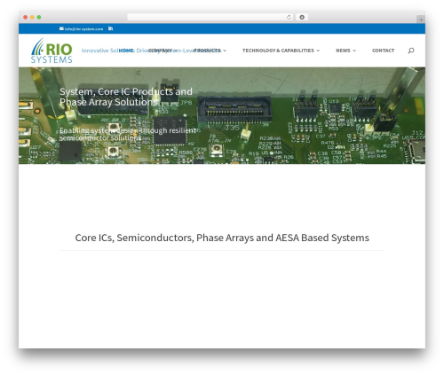Click the red close window button
444x375 pixels.
pos(26,17)
